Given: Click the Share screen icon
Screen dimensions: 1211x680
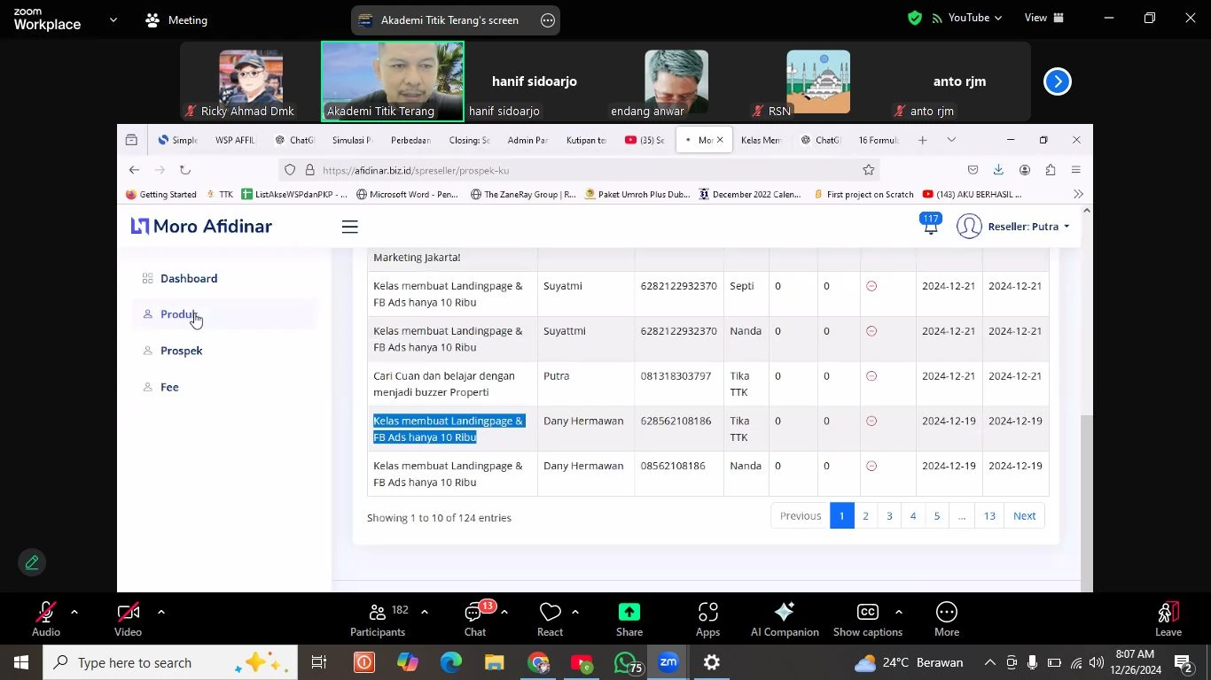Looking at the screenshot, I should coord(629,619).
